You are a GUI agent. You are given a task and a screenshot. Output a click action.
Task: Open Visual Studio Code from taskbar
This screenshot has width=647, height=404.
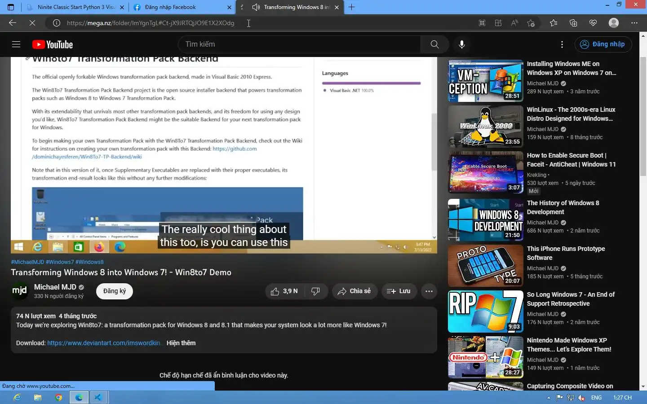[98, 397]
